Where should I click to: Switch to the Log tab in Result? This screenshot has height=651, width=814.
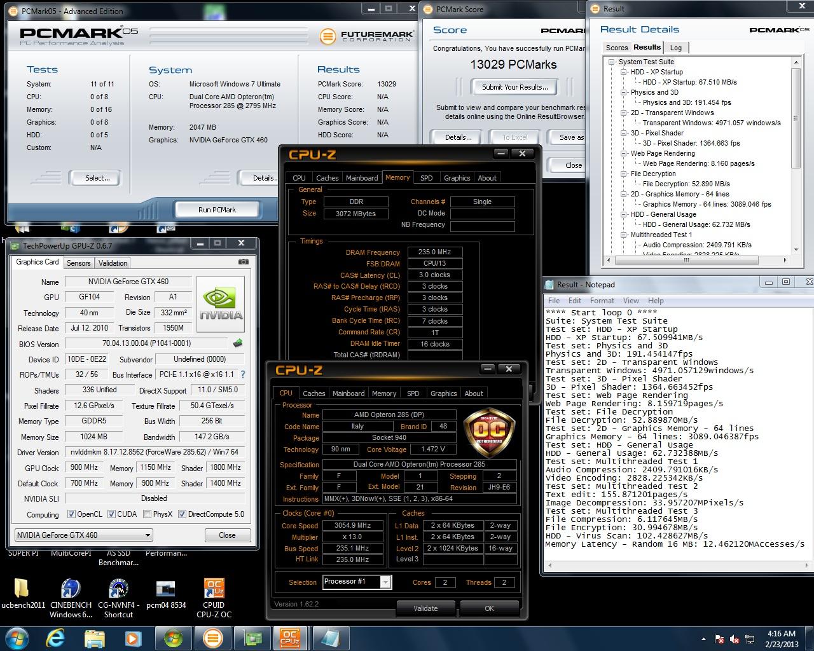[x=676, y=48]
